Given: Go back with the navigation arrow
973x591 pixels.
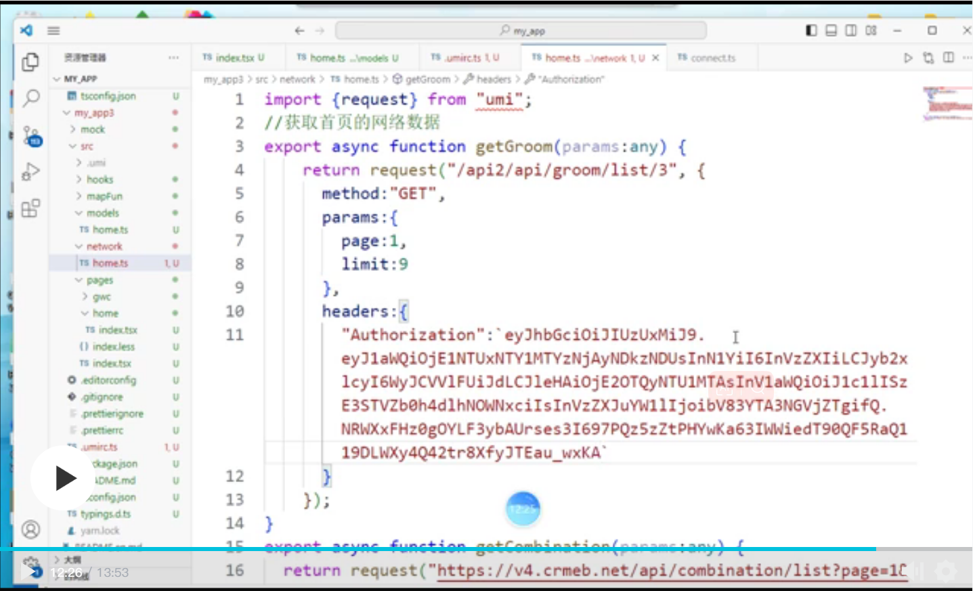Looking at the screenshot, I should tap(299, 30).
